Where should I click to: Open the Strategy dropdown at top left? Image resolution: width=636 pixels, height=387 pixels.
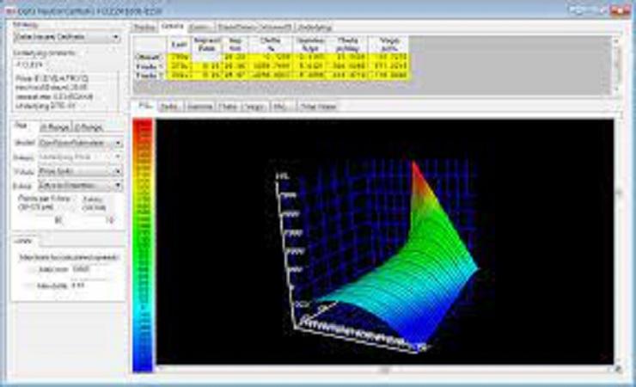pyautogui.click(x=67, y=37)
